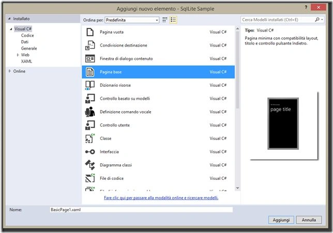
Task: Open the online templates search link
Action: (x=161, y=198)
